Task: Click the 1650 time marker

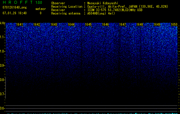Action: (174, 25)
